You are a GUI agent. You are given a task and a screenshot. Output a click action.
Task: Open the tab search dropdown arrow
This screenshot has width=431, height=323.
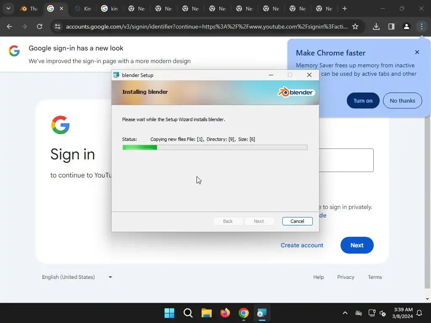[x=8, y=8]
